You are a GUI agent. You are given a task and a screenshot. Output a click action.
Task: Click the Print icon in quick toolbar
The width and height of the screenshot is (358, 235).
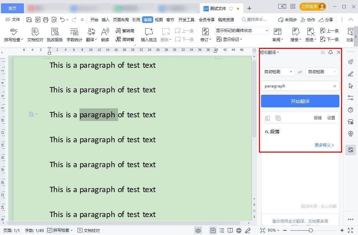46,20
